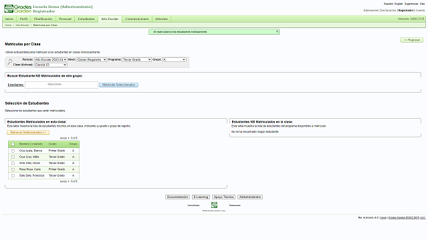Open the Documentación button
Viewport: 428px width, 240px height.
[177, 197]
